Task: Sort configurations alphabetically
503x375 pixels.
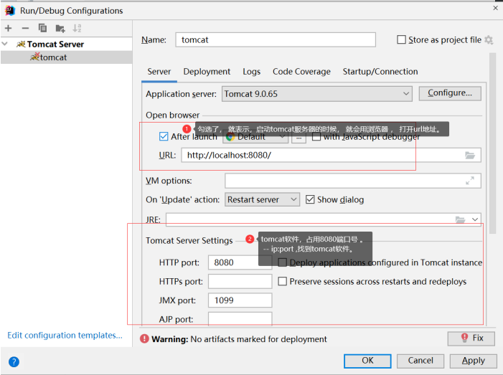Action: [77, 28]
